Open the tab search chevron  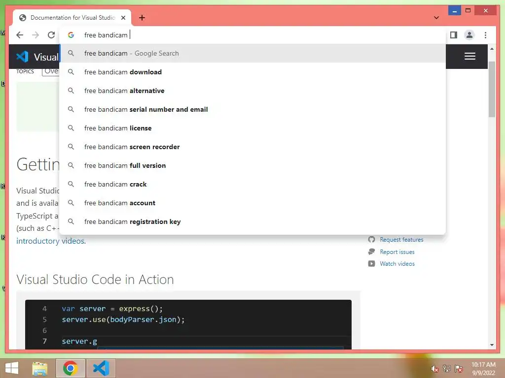436,18
